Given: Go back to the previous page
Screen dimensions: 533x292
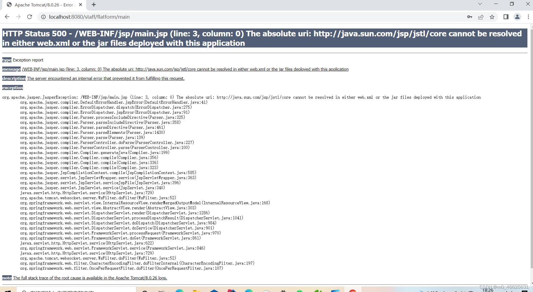Looking at the screenshot, I should (x=7, y=17).
